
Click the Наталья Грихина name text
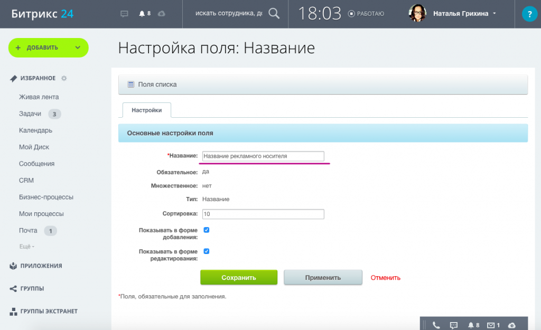coord(461,13)
